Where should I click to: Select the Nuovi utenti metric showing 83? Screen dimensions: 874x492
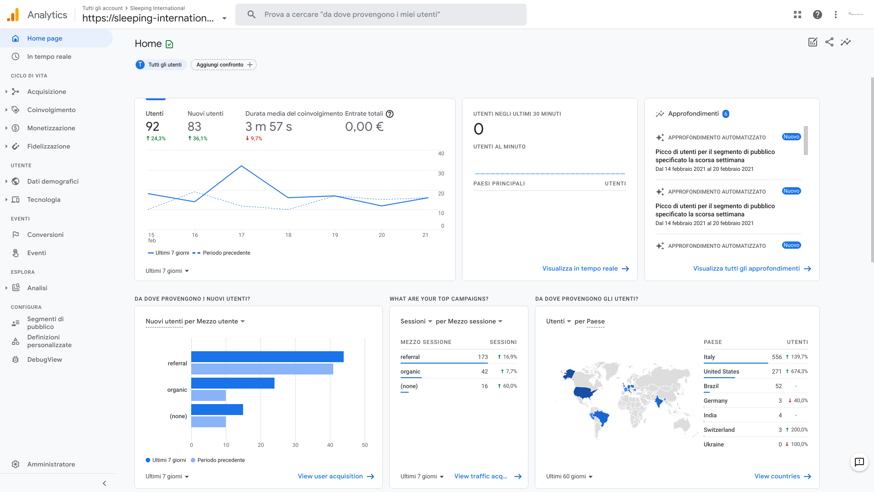click(x=205, y=125)
